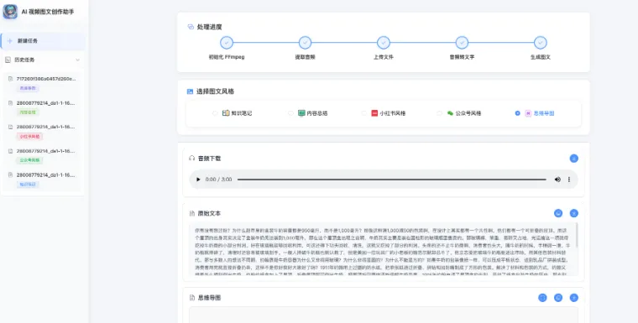
Task: Play the audio in the player
Action: 198,180
